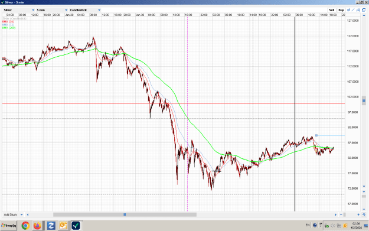Open the Candlestick chart type dropdown
369x231 pixels.
(85, 10)
